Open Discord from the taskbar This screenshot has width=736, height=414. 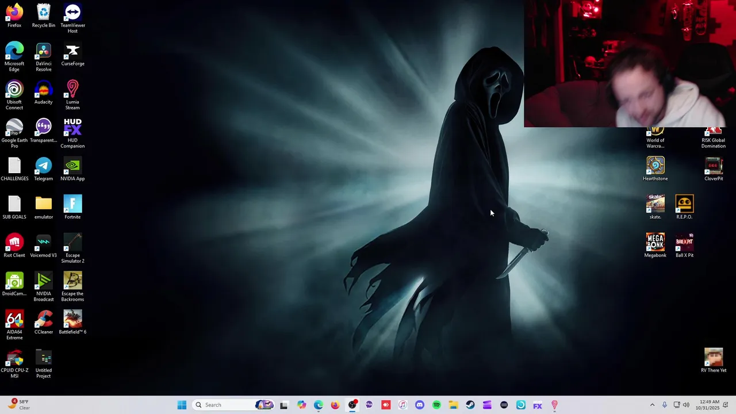coord(419,405)
